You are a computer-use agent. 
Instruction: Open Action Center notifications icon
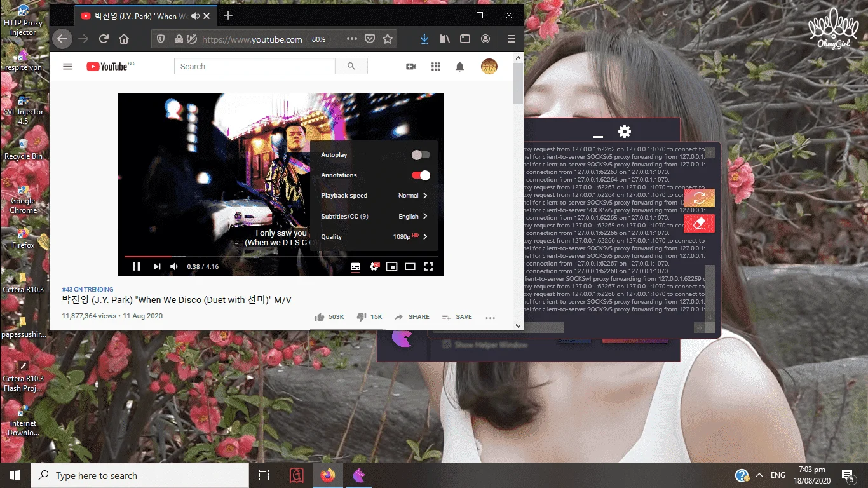tap(848, 475)
